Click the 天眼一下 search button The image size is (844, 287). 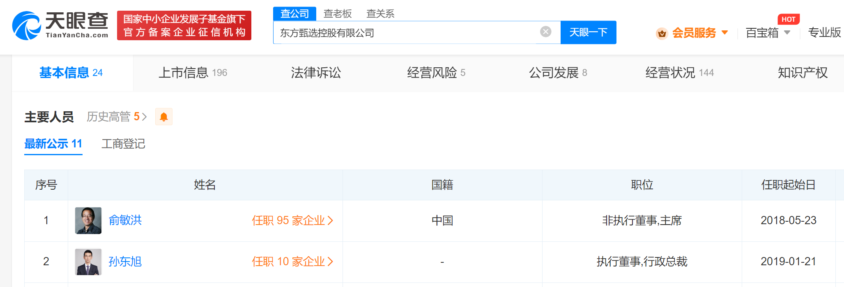pyautogui.click(x=588, y=32)
